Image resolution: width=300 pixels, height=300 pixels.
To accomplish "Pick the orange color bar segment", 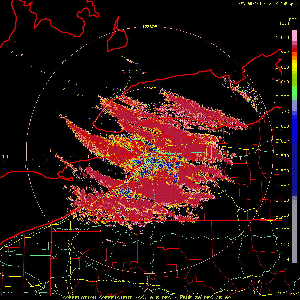I will tap(294, 58).
